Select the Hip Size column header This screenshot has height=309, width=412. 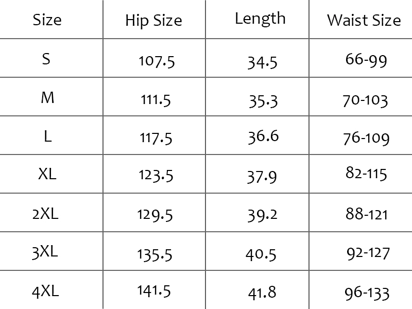[153, 21]
